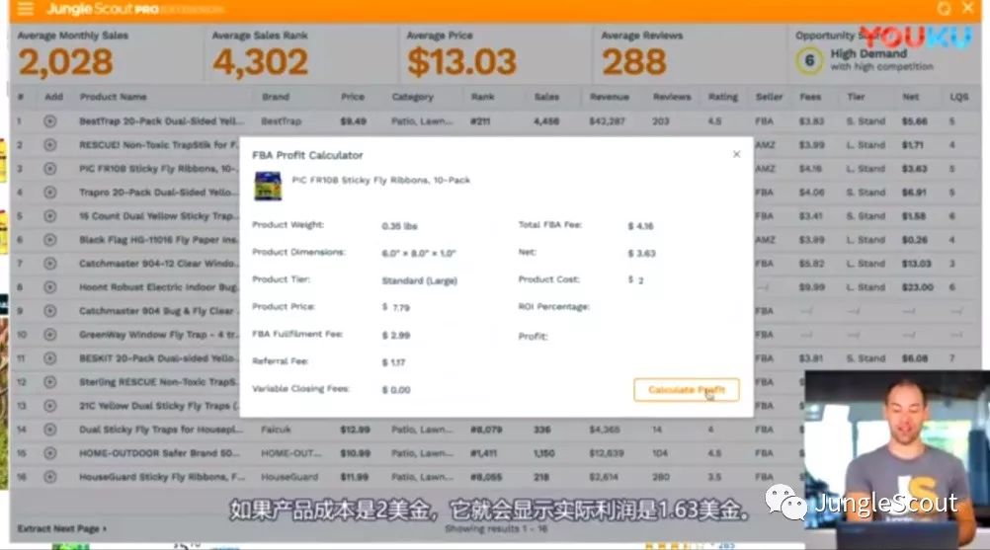Click Extract Next Page link
Viewport: 990px width, 550px height.
[62, 528]
